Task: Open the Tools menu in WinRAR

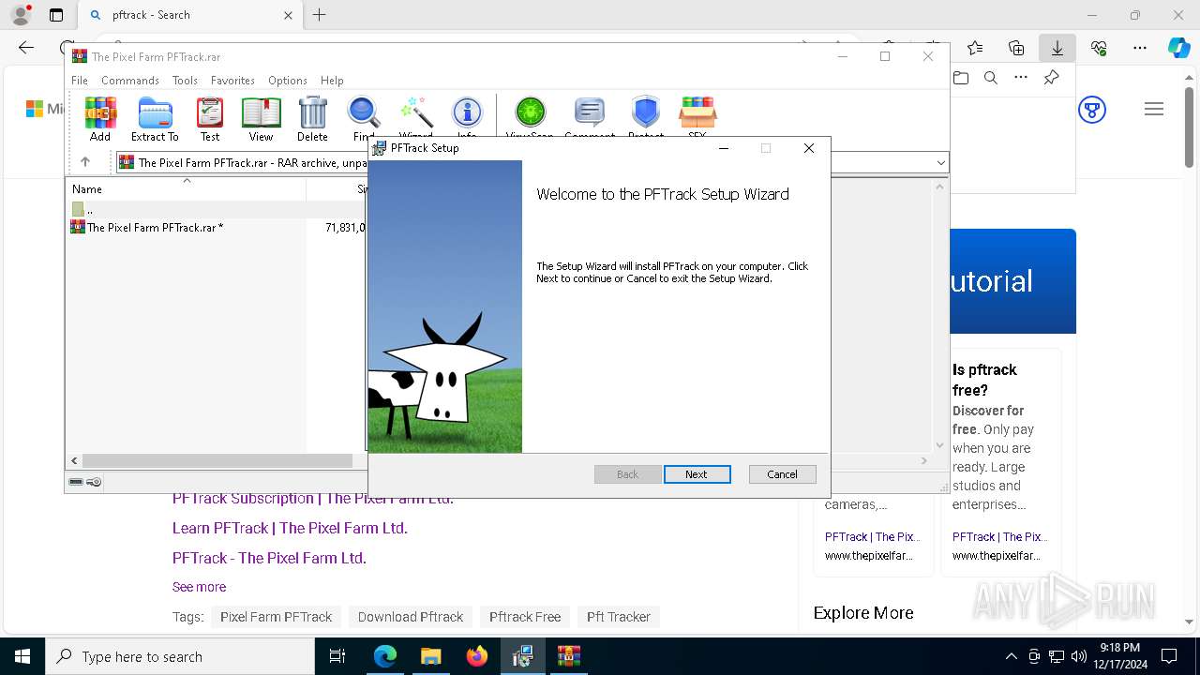Action: pos(185,81)
